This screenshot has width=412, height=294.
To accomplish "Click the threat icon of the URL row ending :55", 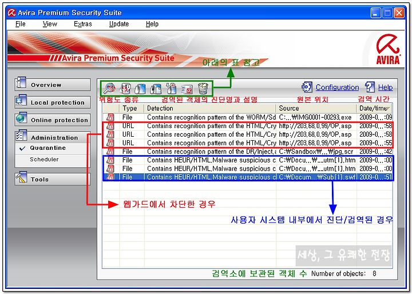I will (x=110, y=142).
